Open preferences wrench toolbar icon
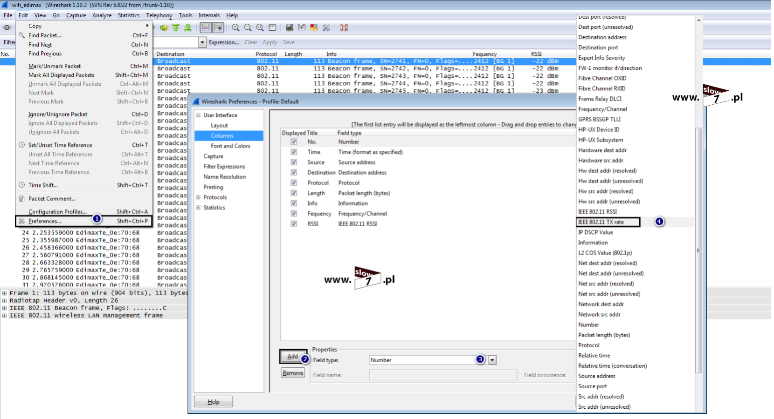 pos(326,27)
